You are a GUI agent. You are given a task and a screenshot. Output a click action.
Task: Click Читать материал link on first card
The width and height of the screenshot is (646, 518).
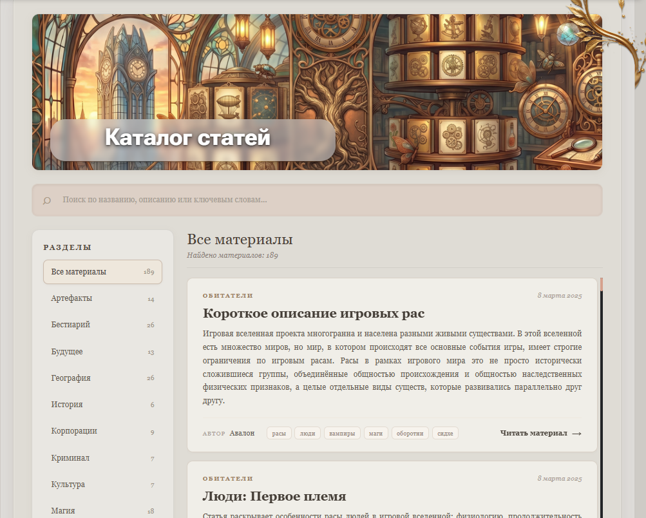[x=540, y=433]
